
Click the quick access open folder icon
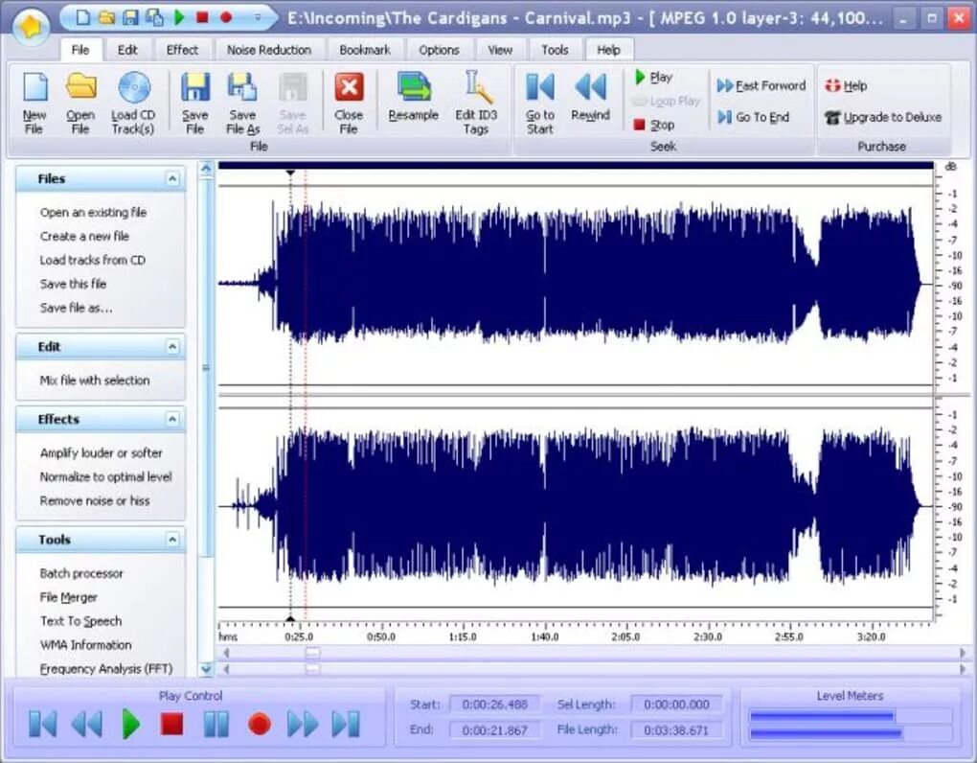(x=107, y=17)
